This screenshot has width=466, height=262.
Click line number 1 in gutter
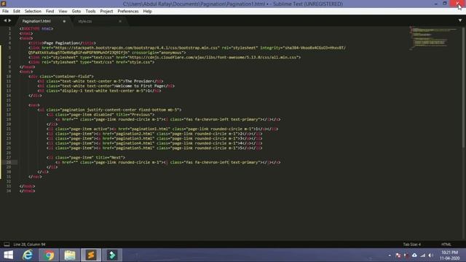[x=9, y=28]
